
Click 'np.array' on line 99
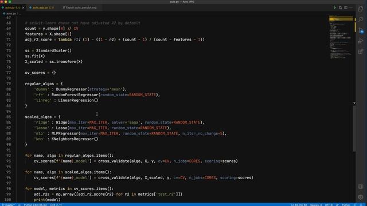pyautogui.click(x=65, y=195)
